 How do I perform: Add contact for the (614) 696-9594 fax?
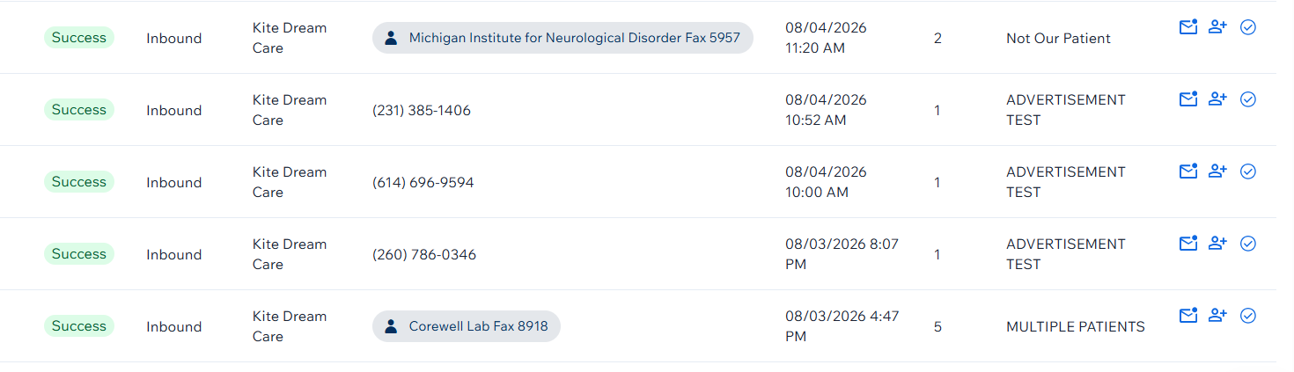click(1217, 171)
